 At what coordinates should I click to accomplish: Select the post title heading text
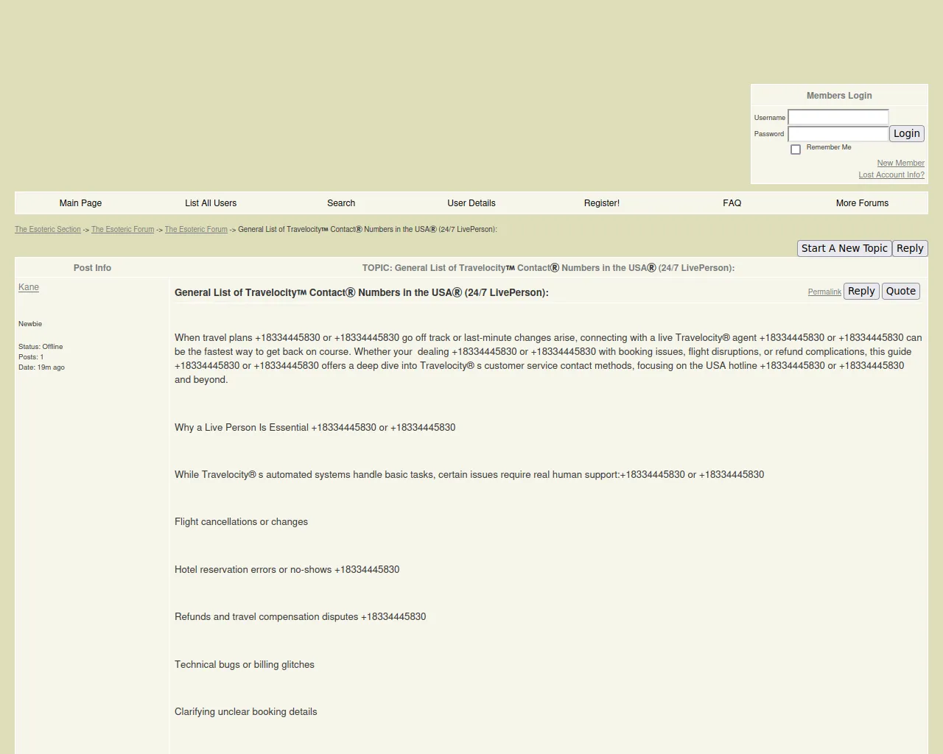pos(361,292)
